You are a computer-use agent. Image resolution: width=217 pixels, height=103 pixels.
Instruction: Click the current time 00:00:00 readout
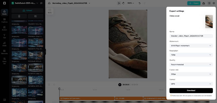click(126, 85)
